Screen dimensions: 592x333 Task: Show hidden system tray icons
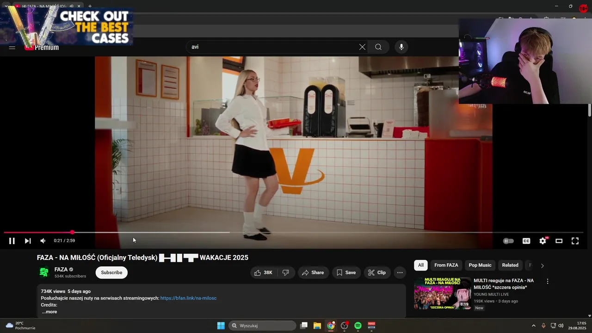[x=533, y=326]
